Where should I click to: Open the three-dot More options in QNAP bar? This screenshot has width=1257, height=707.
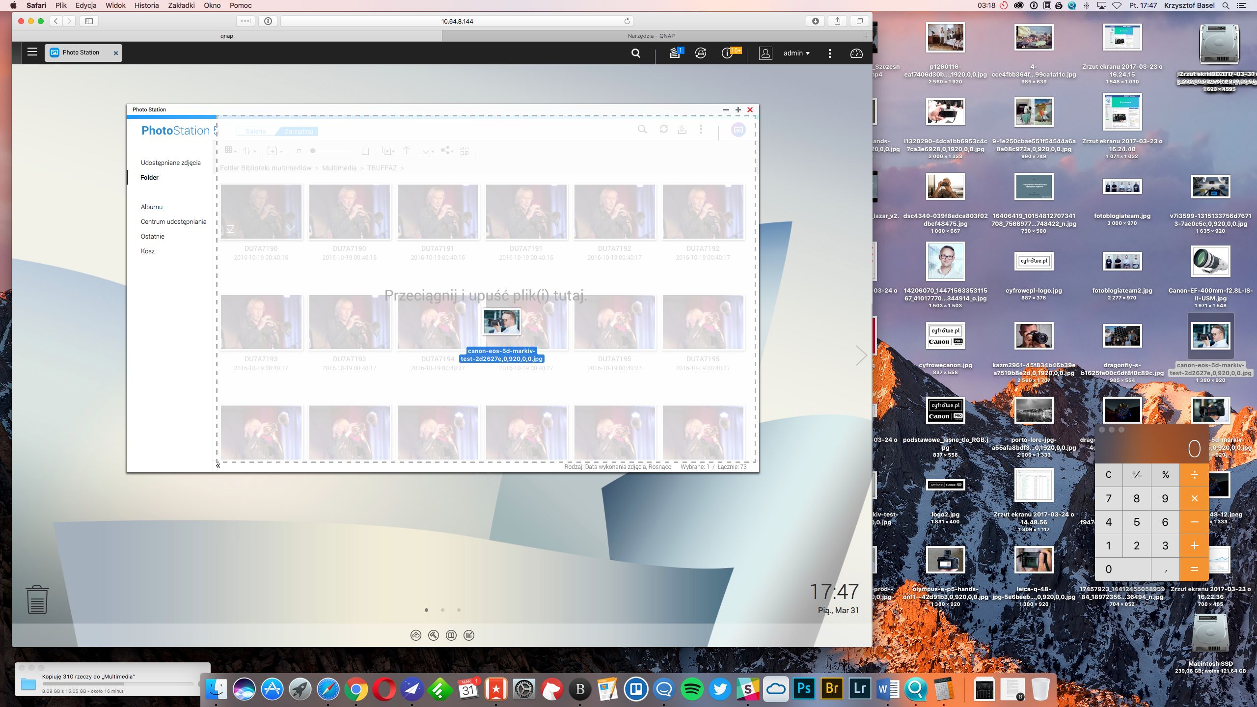830,53
